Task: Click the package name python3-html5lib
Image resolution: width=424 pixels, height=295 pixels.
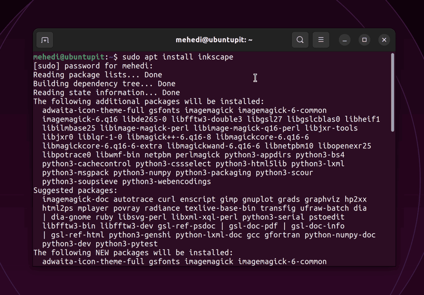Action: click(251, 164)
